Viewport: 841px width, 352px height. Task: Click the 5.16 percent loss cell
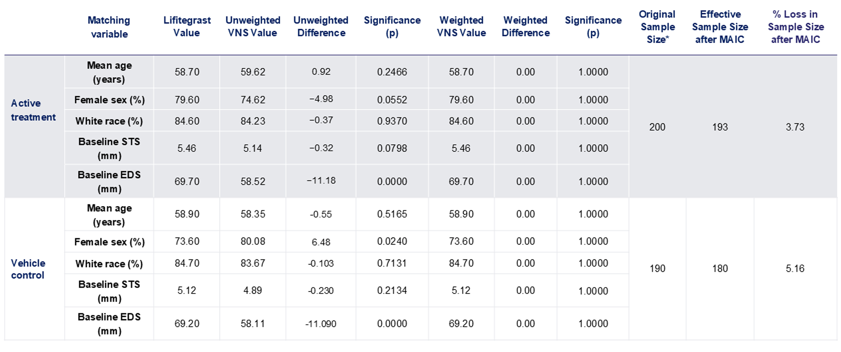795,268
